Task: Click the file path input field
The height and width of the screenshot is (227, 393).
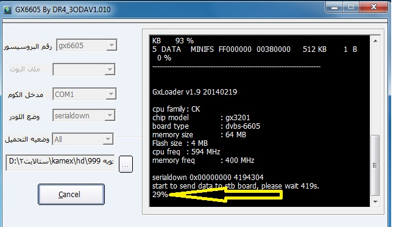Action: (60, 162)
